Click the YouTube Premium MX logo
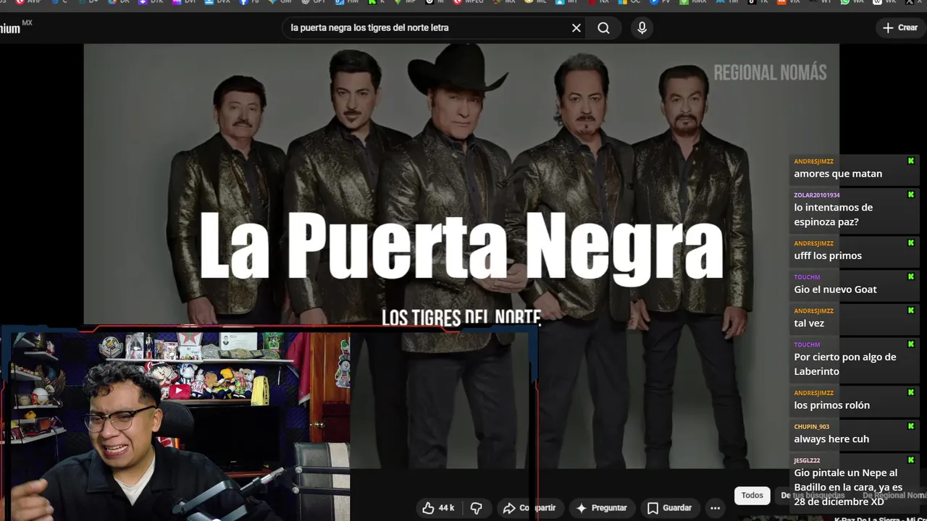 16,27
